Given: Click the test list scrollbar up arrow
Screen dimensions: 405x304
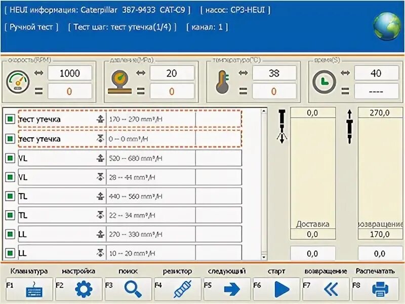Looking at the screenshot, I should point(264,111).
